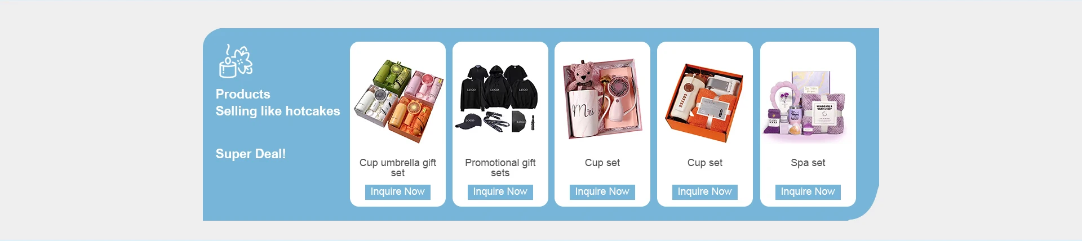Select the Cup set title below orange box
The width and height of the screenshot is (1082, 241).
[705, 163]
